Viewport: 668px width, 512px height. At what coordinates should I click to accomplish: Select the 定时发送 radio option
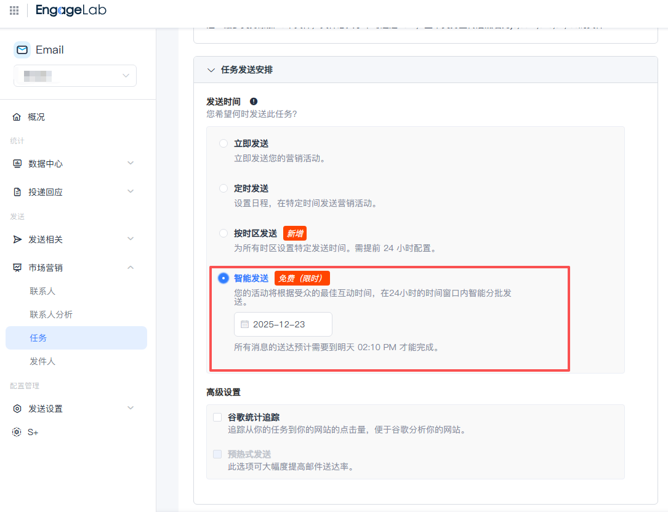(223, 188)
